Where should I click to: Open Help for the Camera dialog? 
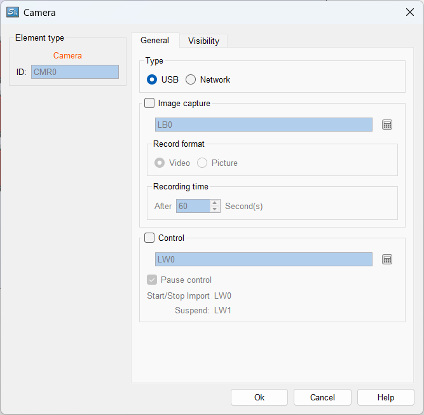[x=385, y=397]
